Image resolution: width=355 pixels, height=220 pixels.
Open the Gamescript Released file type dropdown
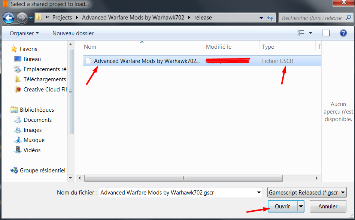[x=307, y=193]
